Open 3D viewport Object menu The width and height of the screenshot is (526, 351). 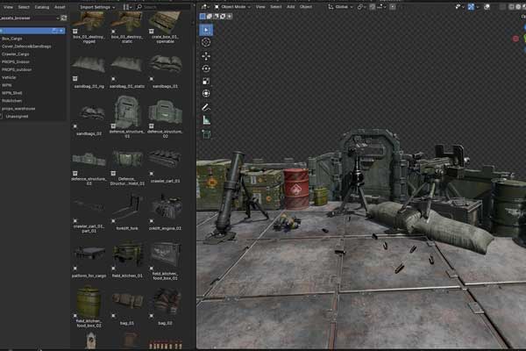pos(306,7)
